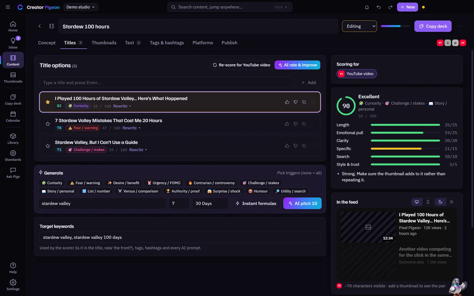Go to Home in sidebar
This screenshot has width=474, height=296.
click(13, 26)
